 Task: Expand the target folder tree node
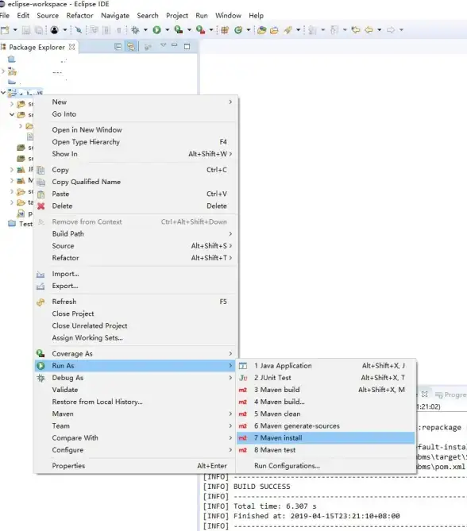point(12,202)
